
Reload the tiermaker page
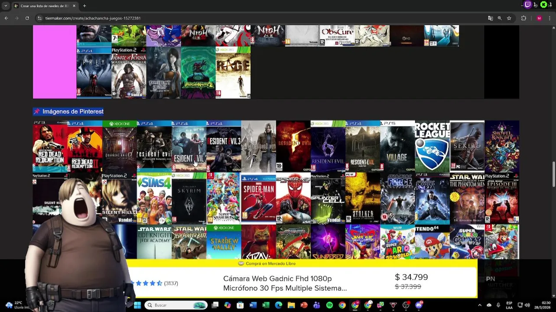27,18
